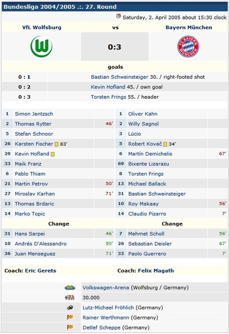Image resolution: width=229 pixels, height=334 pixels.
Task: Open coach Felix Magath's profile
Action: tap(156, 271)
